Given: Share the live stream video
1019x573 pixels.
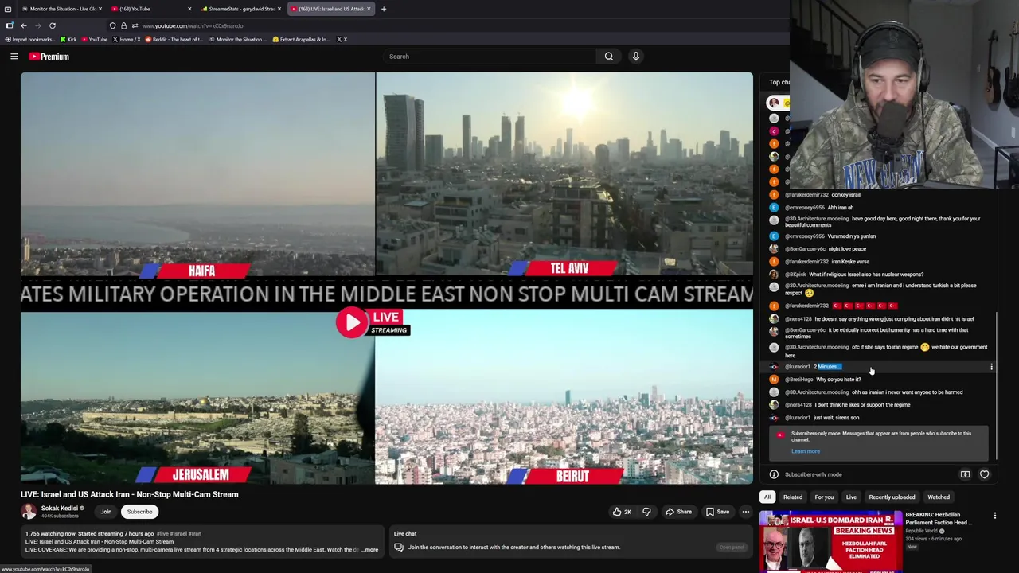Looking at the screenshot, I should coord(678,512).
